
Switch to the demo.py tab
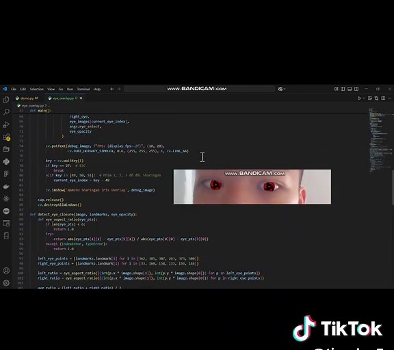[29, 98]
